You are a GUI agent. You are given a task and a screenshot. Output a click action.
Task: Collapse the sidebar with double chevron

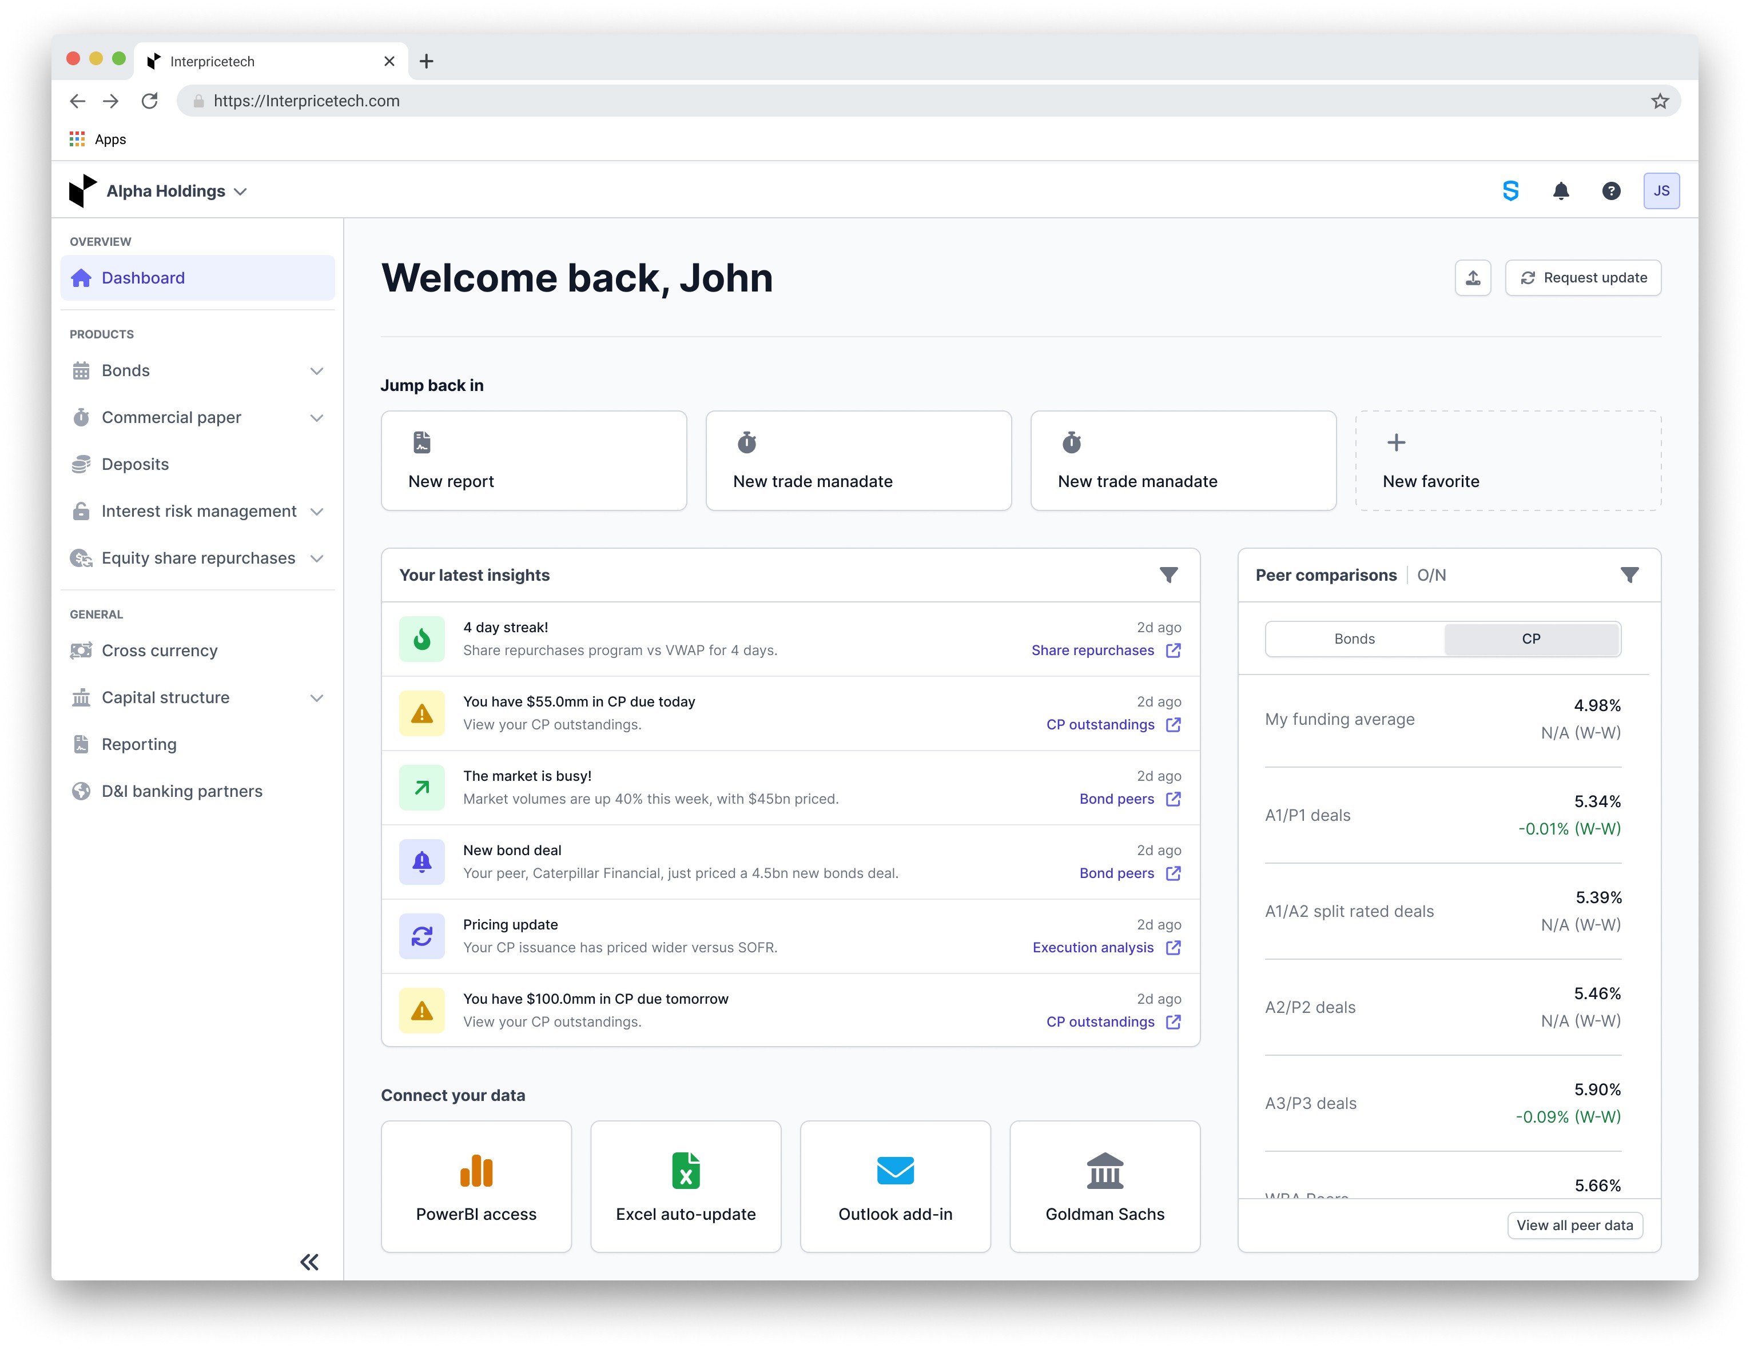point(309,1262)
